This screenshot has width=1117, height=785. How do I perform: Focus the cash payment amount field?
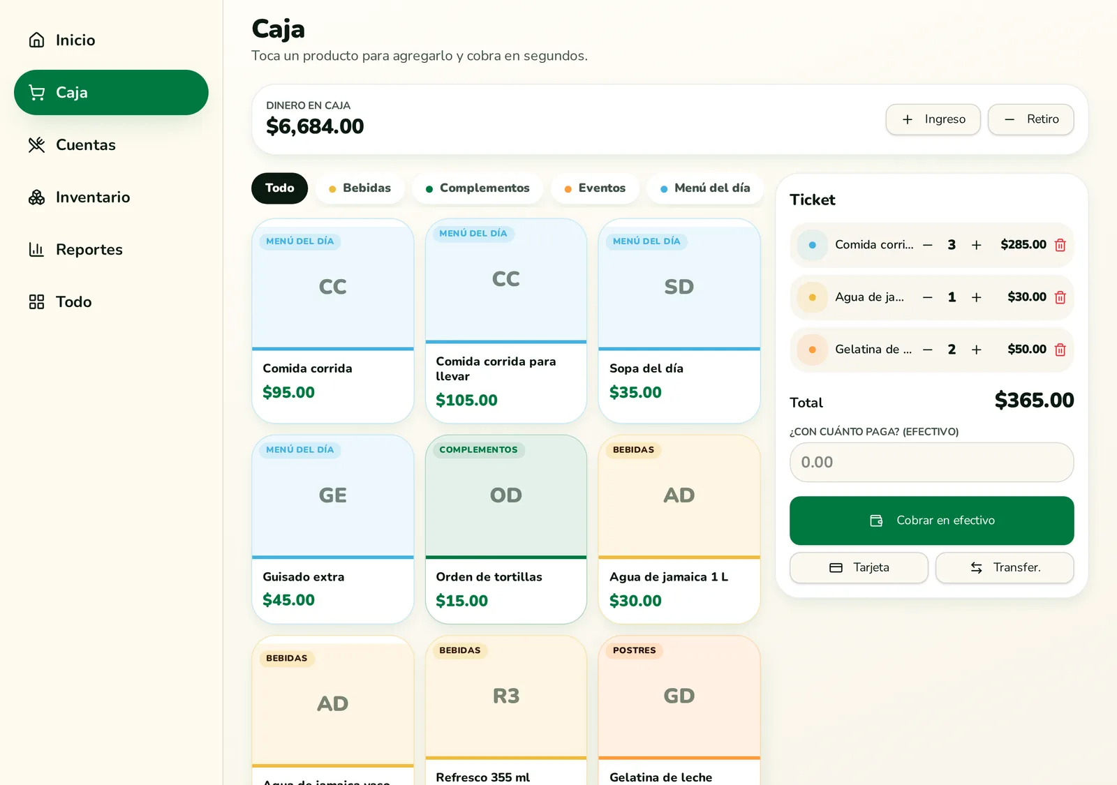tap(932, 462)
